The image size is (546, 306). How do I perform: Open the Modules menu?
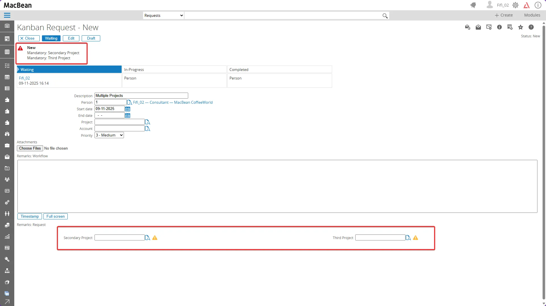532,15
